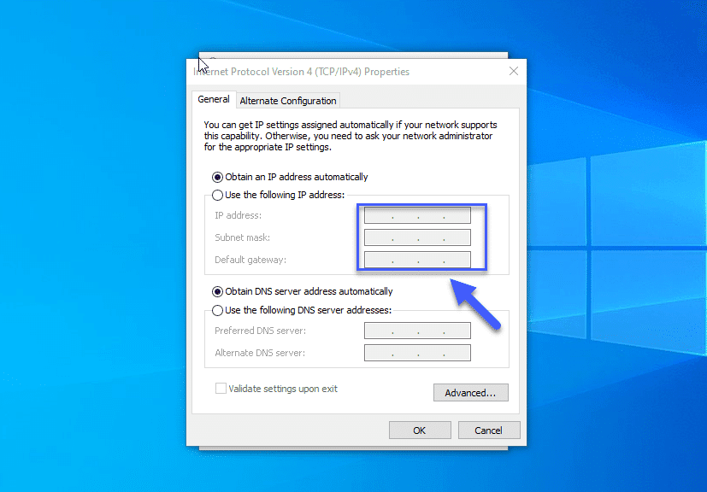Click the Alternate DNS server field
Image resolution: width=707 pixels, height=492 pixels.
(417, 353)
